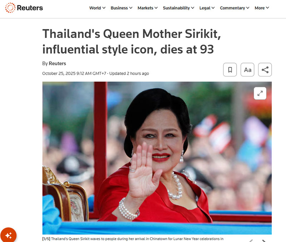Open the Reuters author byline link
The height and width of the screenshot is (242, 286).
(57, 64)
